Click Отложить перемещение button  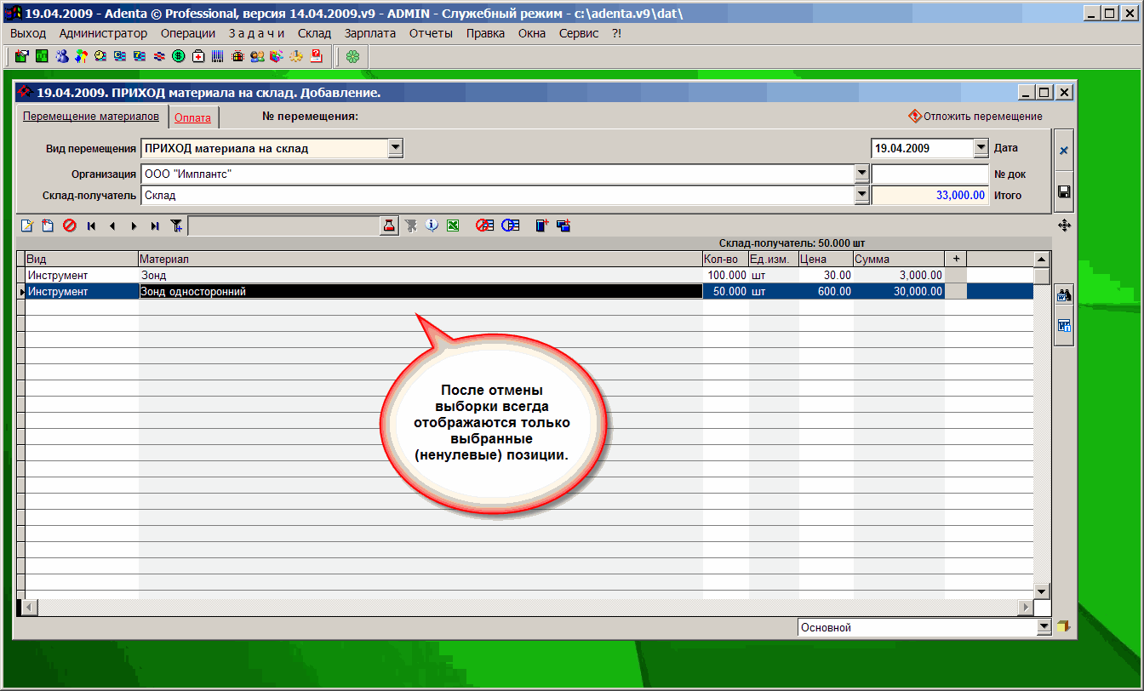coord(975,117)
